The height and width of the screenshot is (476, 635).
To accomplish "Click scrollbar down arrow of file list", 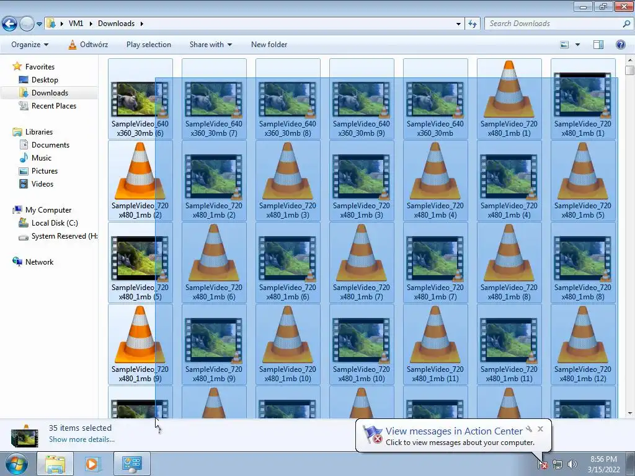I will [629, 413].
